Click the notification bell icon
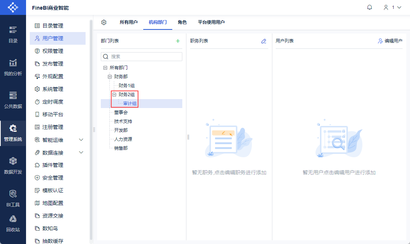Screen dimensions: 410x244 coord(369,7)
